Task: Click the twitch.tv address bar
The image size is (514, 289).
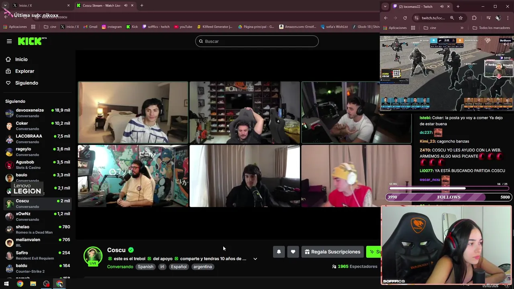Action: pos(433,18)
